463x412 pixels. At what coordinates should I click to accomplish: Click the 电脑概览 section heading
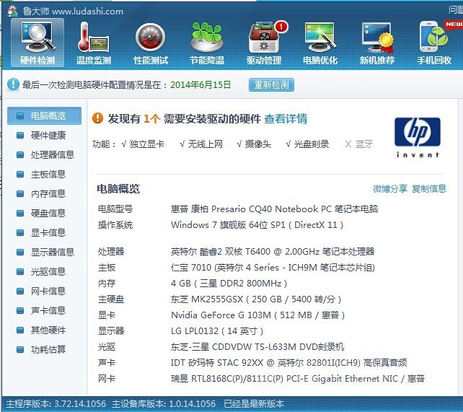(118, 189)
